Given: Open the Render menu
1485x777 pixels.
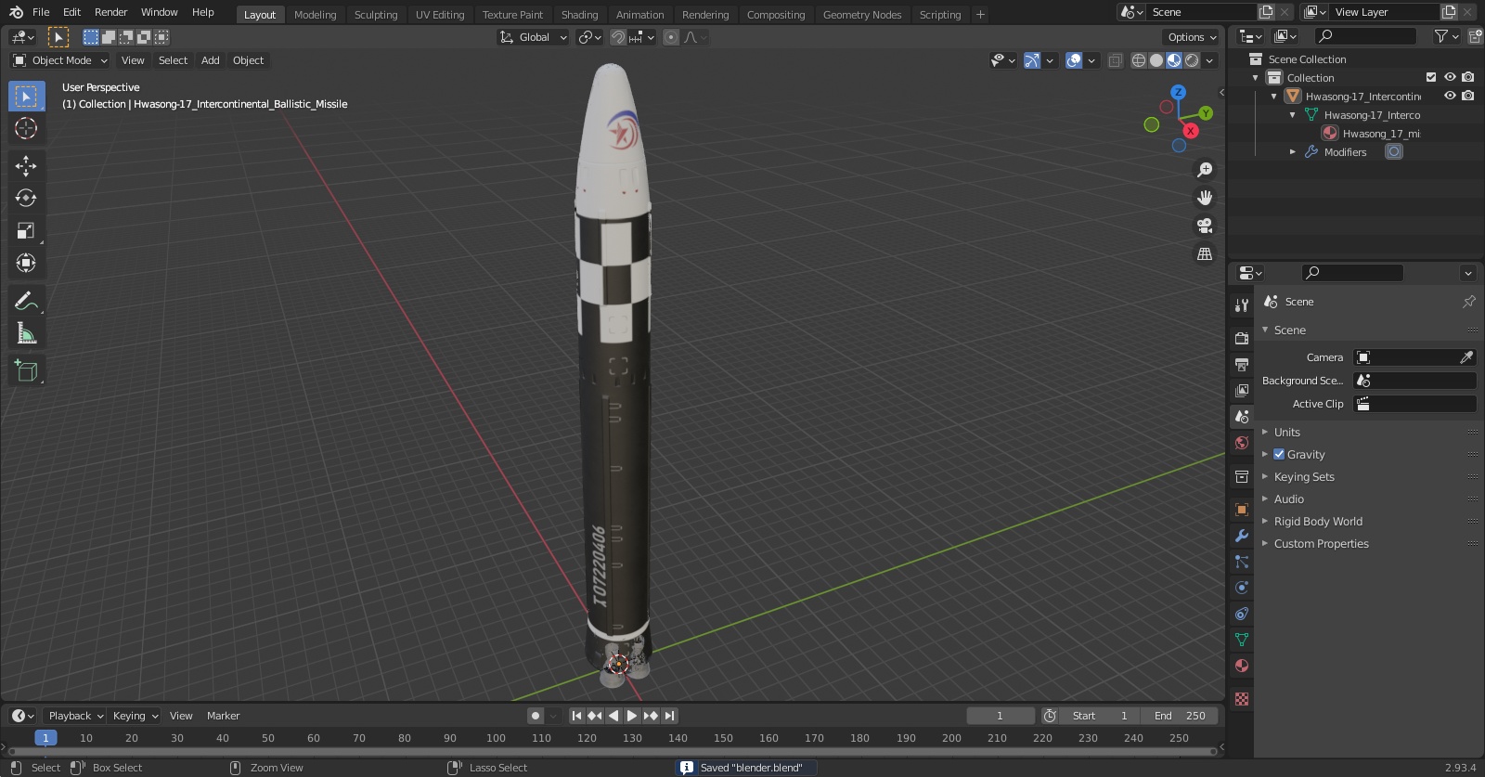Looking at the screenshot, I should tap(110, 12).
